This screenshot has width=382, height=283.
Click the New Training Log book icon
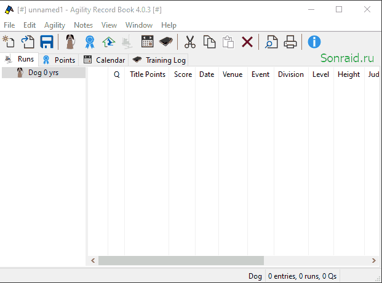[166, 42]
